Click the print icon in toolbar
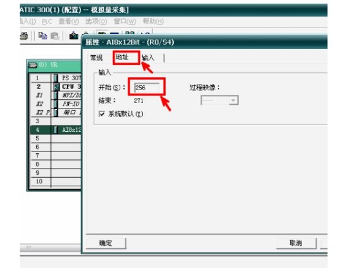Image resolution: width=348 pixels, height=274 pixels. pyautogui.click(x=24, y=36)
